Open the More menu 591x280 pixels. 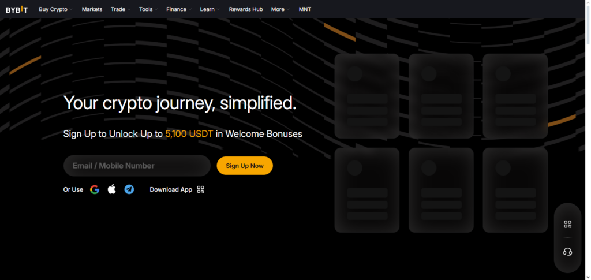(278, 9)
